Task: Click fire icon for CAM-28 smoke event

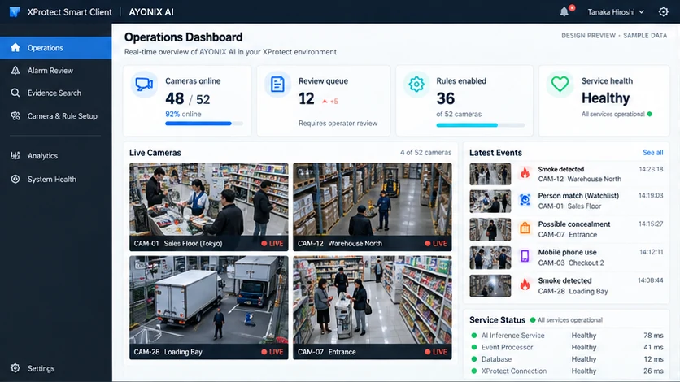Action: (525, 284)
